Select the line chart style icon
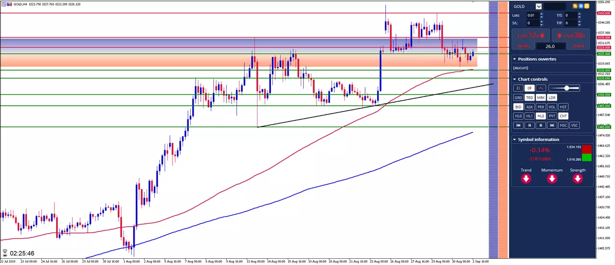 pyautogui.click(x=541, y=88)
